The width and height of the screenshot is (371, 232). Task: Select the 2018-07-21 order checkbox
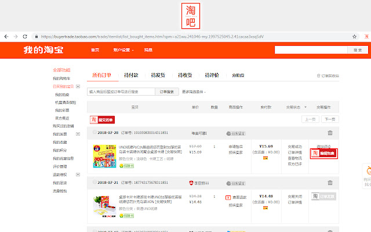[x=94, y=182]
